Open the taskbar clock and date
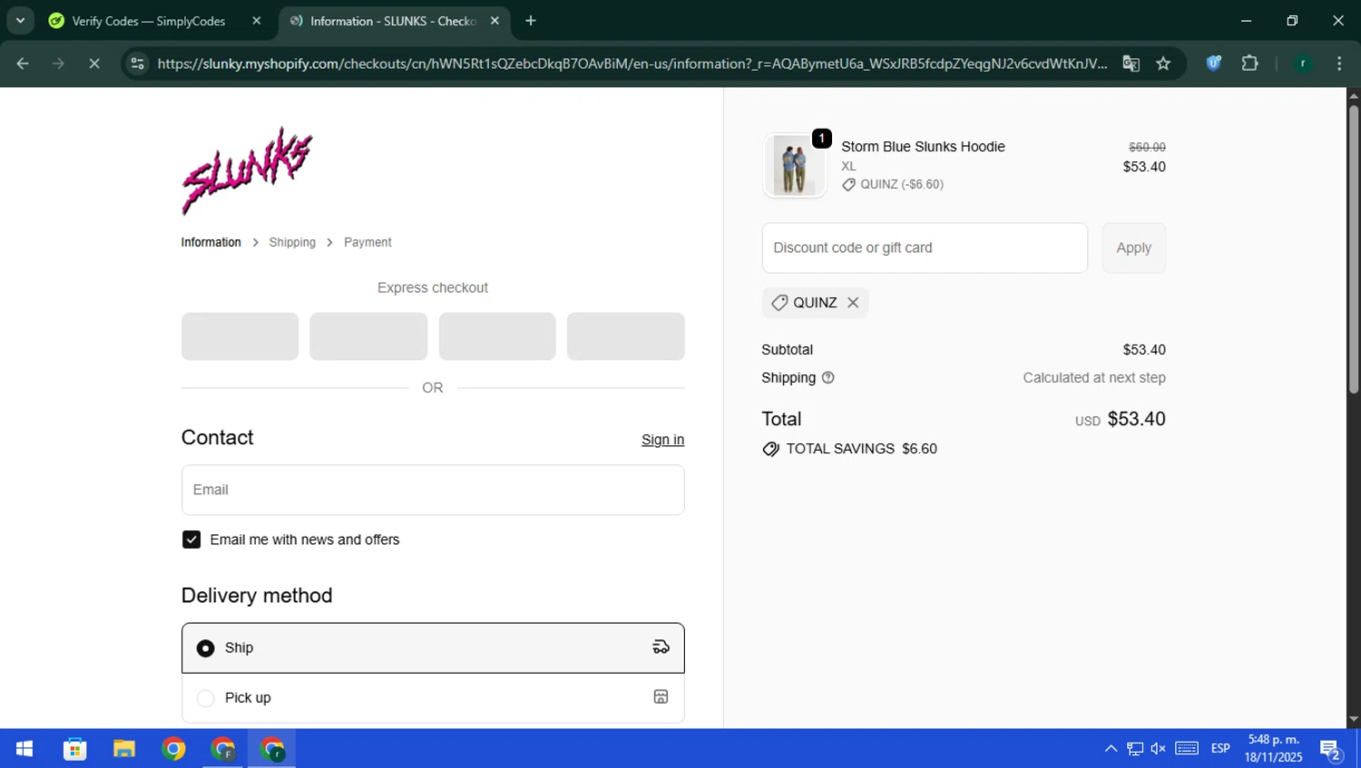The height and width of the screenshot is (768, 1361). pos(1273,749)
